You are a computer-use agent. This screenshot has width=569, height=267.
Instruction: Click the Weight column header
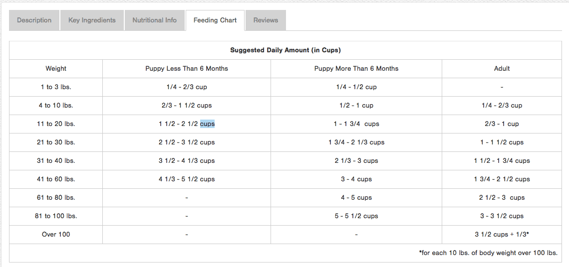click(56, 69)
